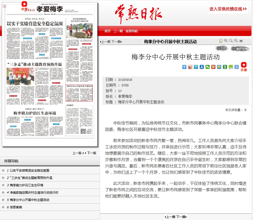Open the clipboard checklist icon in the article toolbar

(x=221, y=41)
